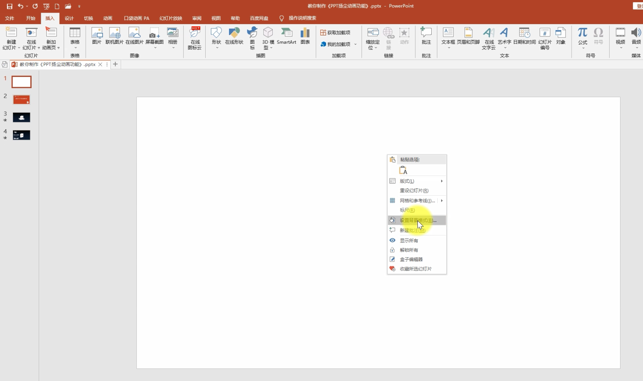Viewport: 643px width, 381px height.
Task: Choose 解锁所有 from the context menu
Action: [417, 250]
